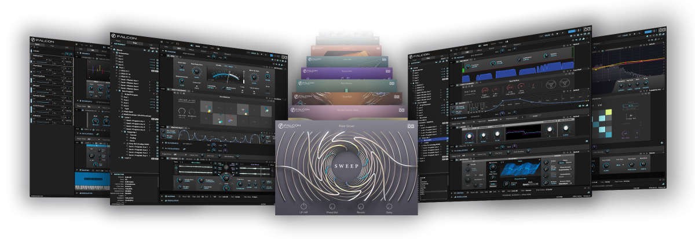Adjust the Phase Dist knob on Sweep panel

pyautogui.click(x=332, y=206)
